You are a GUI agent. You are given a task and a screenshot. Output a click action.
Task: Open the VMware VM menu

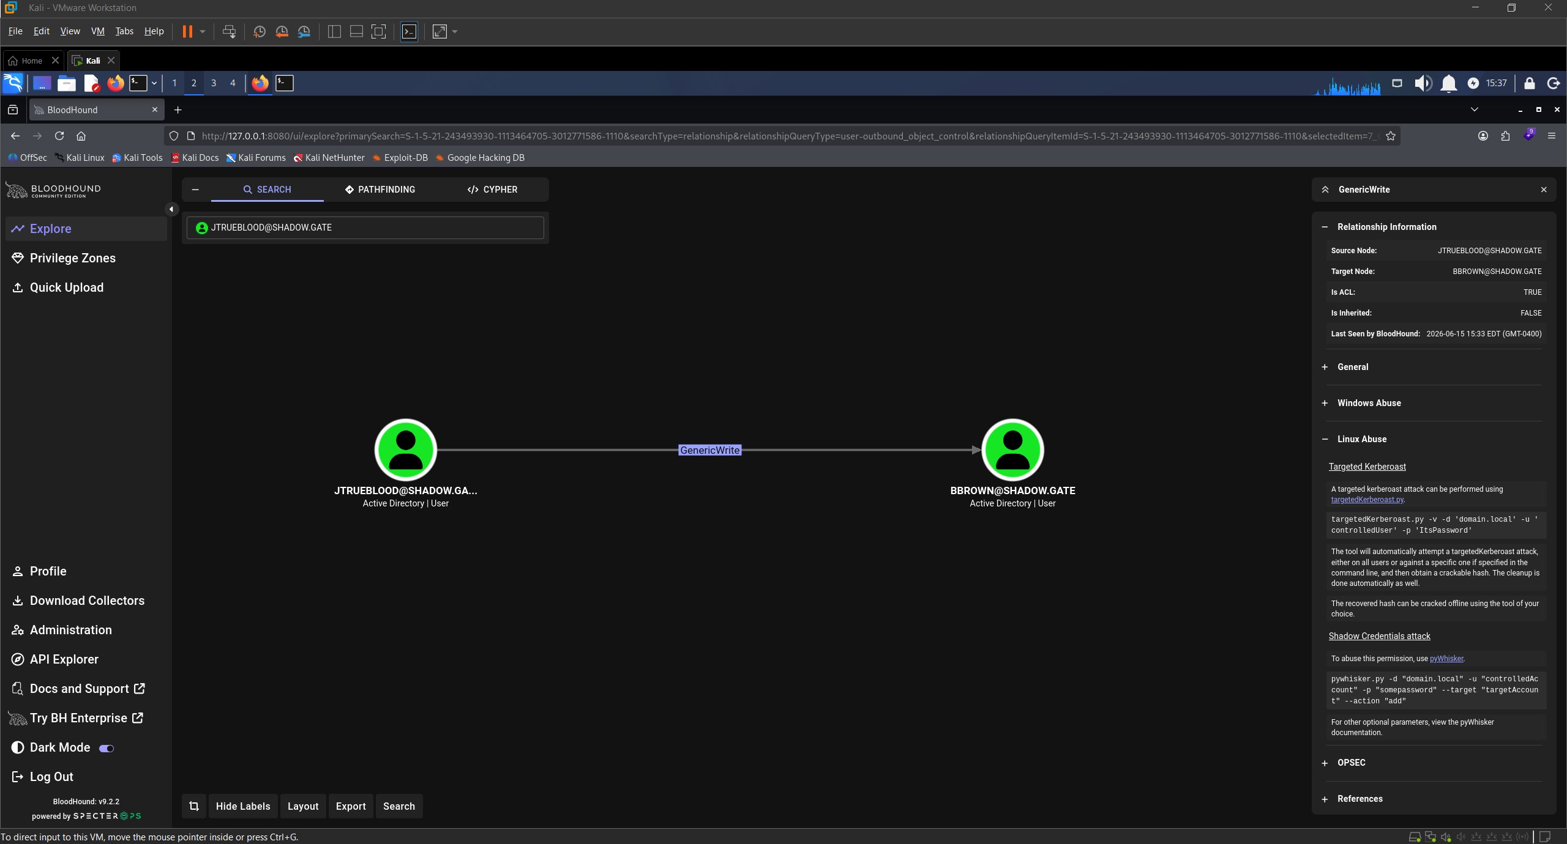(x=97, y=31)
